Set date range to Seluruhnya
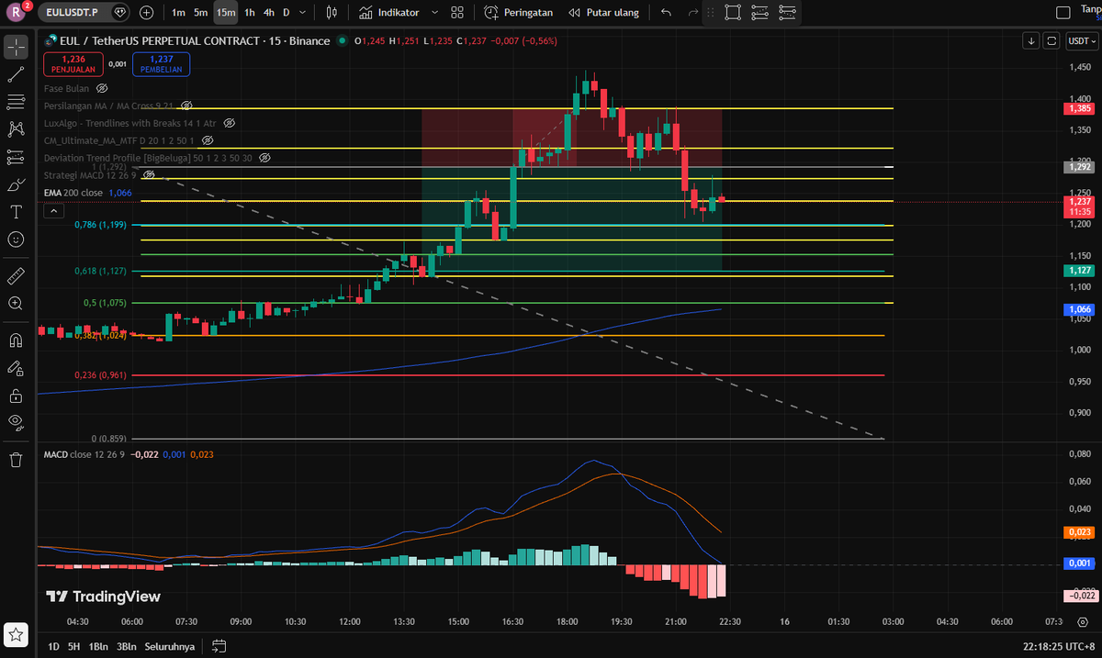 (x=170, y=646)
